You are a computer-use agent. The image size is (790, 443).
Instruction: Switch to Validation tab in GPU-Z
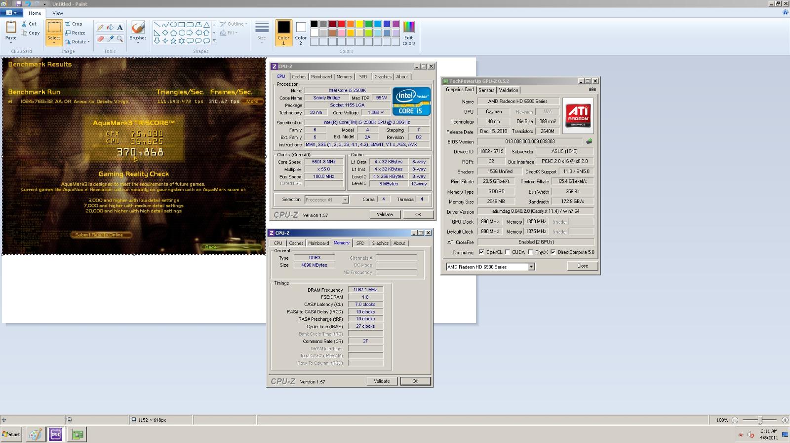[509, 90]
